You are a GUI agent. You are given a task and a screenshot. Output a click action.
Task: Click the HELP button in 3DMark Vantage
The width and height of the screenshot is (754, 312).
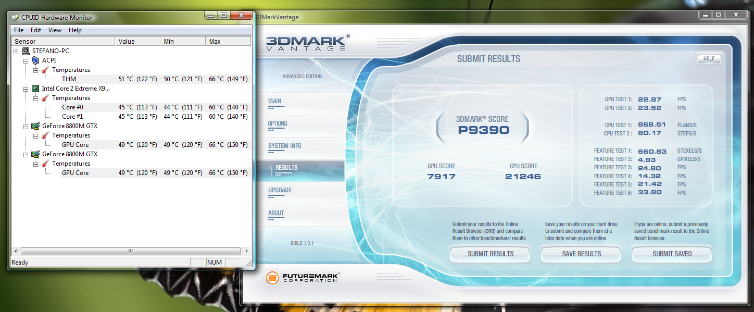pos(709,59)
